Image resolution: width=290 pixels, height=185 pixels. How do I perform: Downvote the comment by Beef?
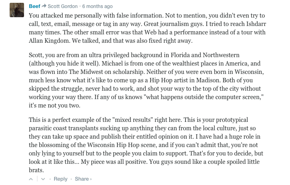(x=43, y=179)
